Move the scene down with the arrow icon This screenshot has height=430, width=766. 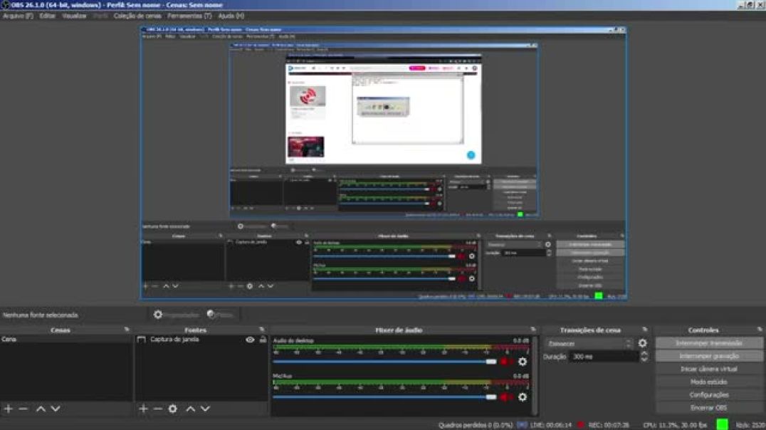54,409
